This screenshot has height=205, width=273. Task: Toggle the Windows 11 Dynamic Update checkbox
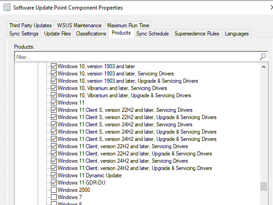pos(54,175)
